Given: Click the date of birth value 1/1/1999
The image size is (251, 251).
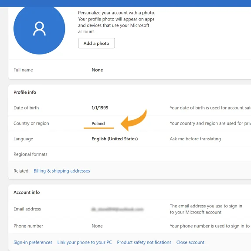Looking at the screenshot, I should point(100,108).
